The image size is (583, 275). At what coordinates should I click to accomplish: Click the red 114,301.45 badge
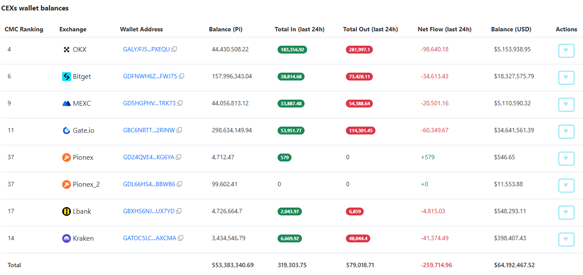360,131
